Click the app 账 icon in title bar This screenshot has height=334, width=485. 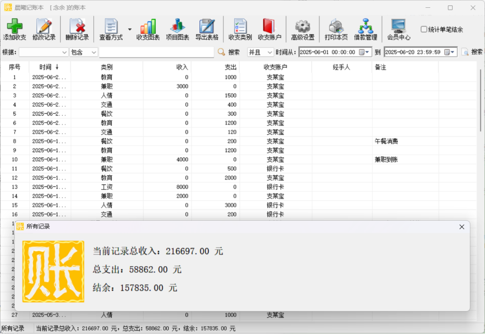click(8, 7)
